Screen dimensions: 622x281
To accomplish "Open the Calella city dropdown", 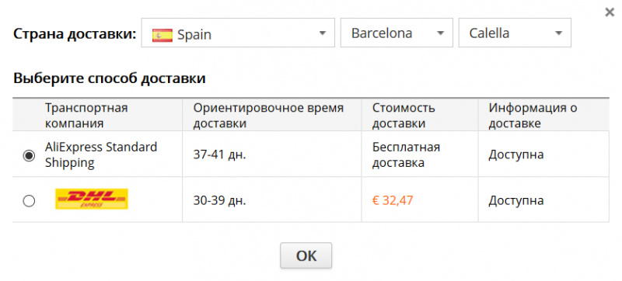I will point(515,33).
